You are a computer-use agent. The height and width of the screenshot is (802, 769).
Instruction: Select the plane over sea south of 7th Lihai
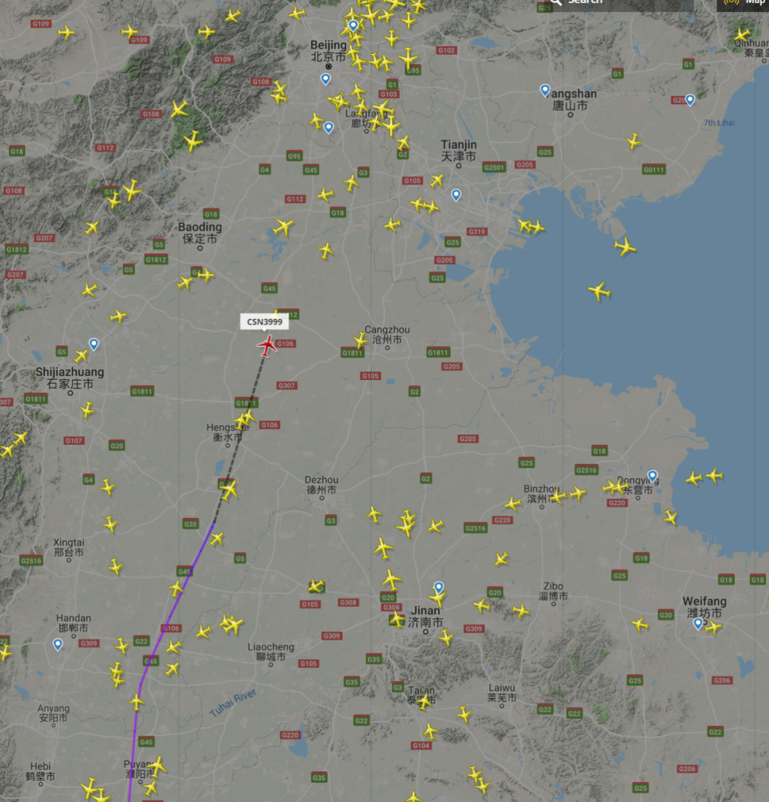pos(599,292)
